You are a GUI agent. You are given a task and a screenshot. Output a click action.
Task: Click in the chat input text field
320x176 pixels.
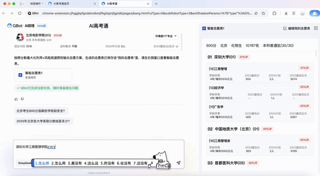pos(99,147)
